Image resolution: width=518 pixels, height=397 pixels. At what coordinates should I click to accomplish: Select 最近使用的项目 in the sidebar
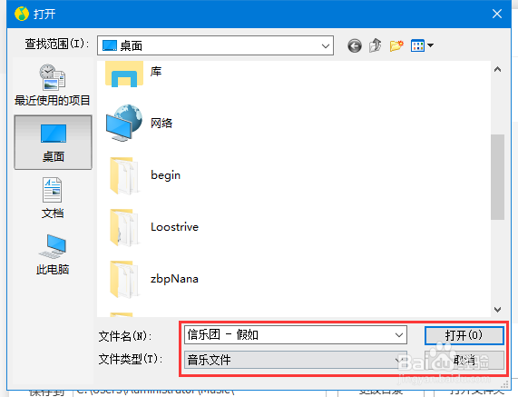coord(53,84)
